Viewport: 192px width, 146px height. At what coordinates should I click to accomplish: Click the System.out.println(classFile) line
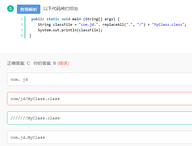click(70, 30)
